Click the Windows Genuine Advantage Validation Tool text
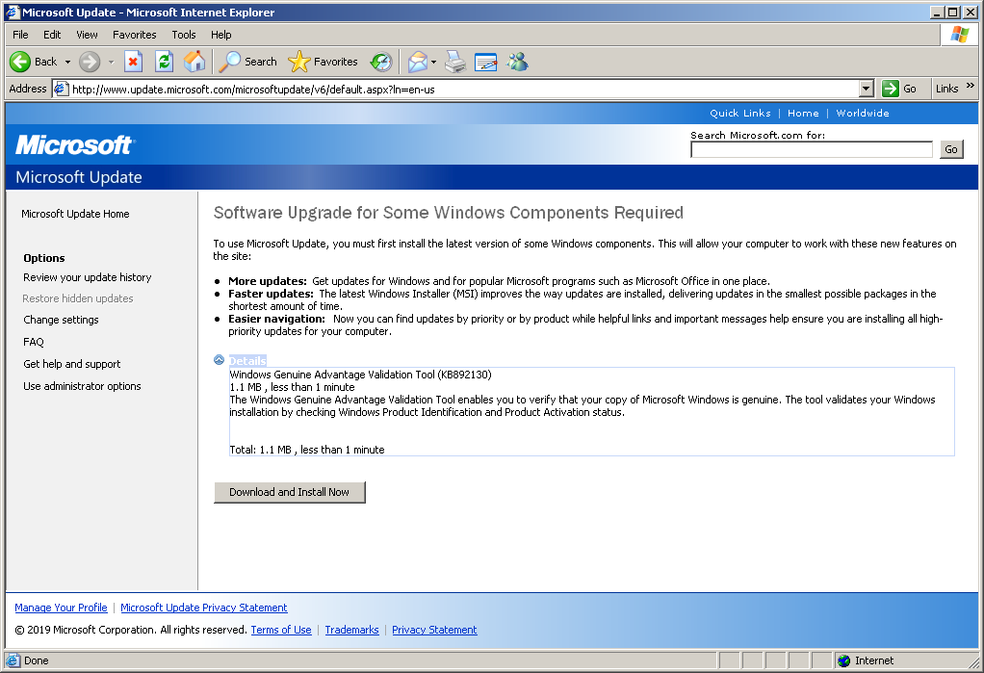 coord(360,375)
